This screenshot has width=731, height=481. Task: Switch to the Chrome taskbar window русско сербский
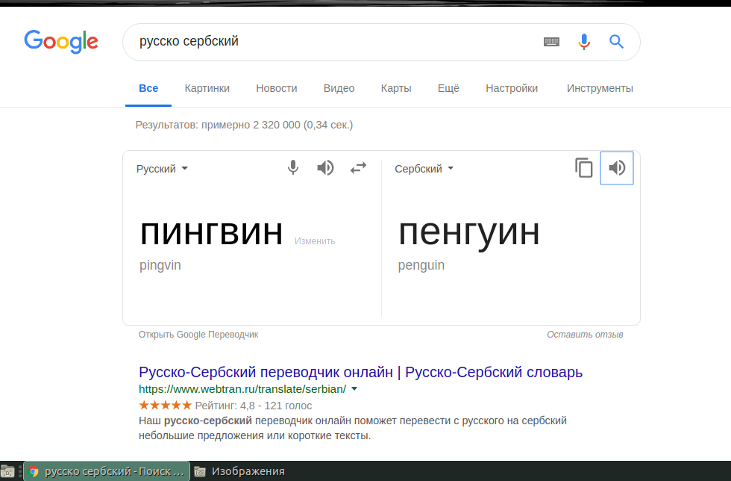coord(107,471)
